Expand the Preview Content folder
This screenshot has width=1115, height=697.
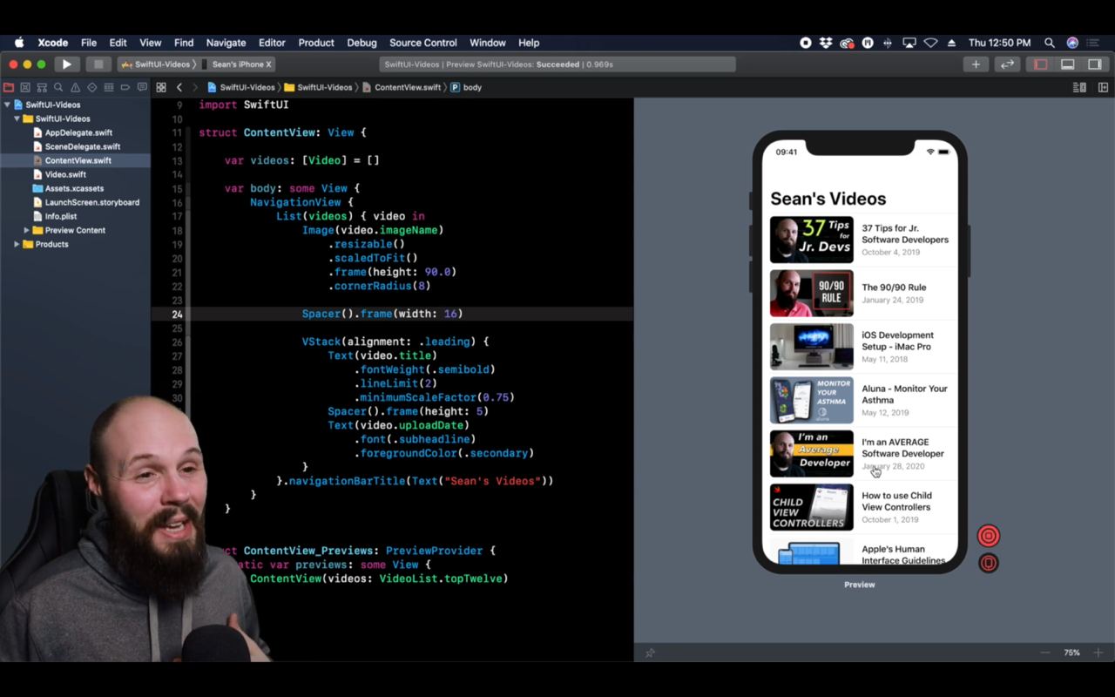(26, 230)
